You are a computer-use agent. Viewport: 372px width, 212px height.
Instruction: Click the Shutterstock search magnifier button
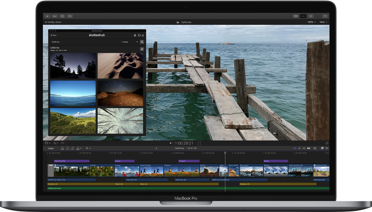tap(142, 42)
